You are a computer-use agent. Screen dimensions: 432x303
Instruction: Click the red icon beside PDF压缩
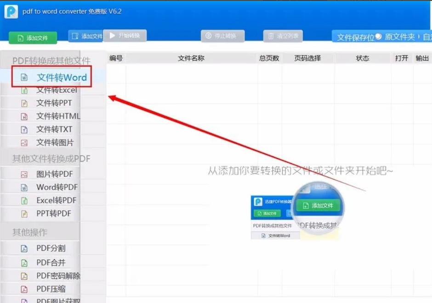point(24,289)
